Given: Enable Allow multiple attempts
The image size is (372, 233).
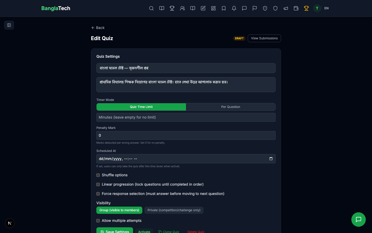Looking at the screenshot, I should point(98,221).
